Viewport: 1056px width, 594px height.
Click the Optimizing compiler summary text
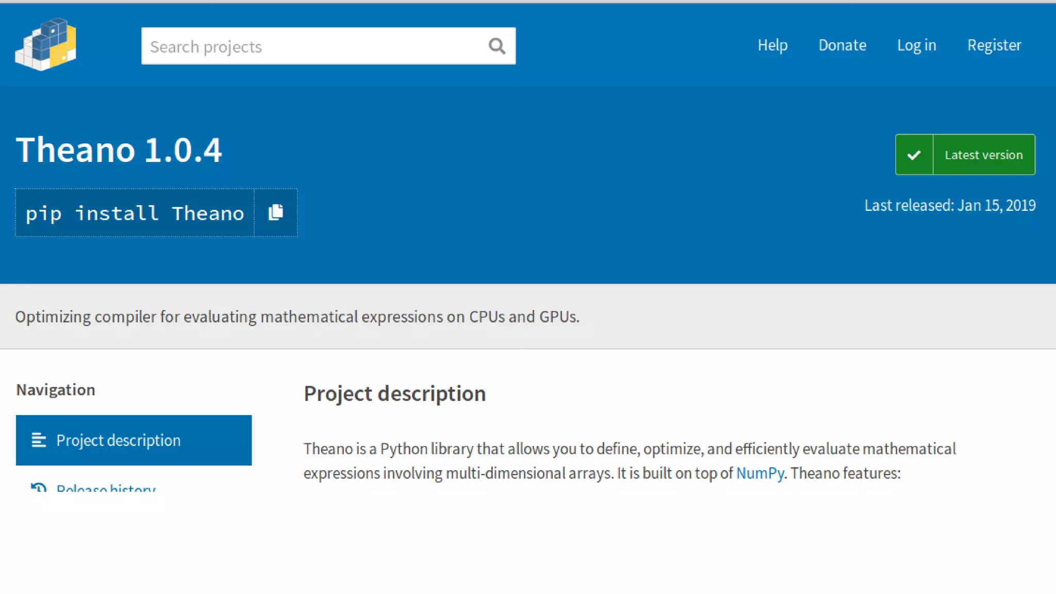[x=297, y=317]
